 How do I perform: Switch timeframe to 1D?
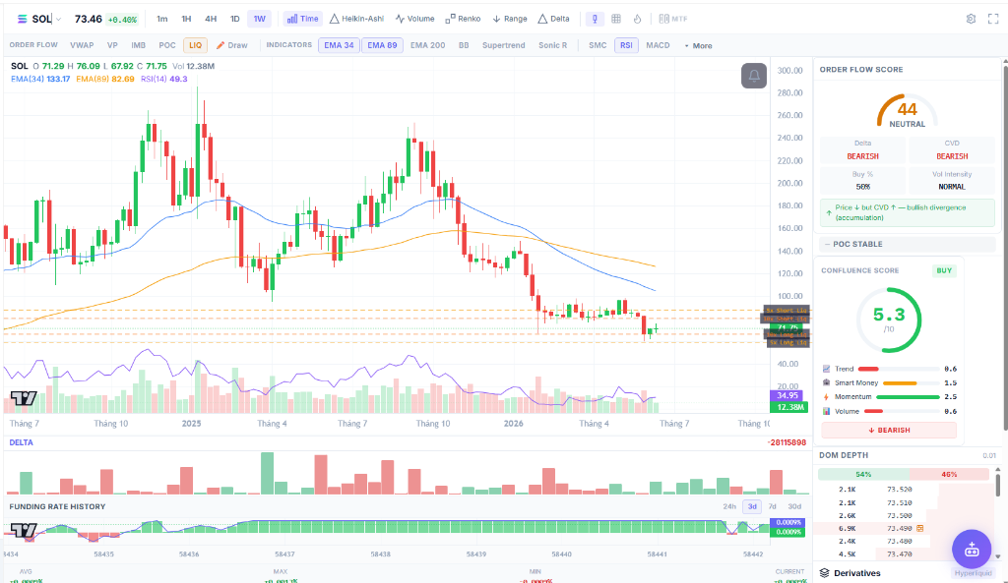[234, 19]
